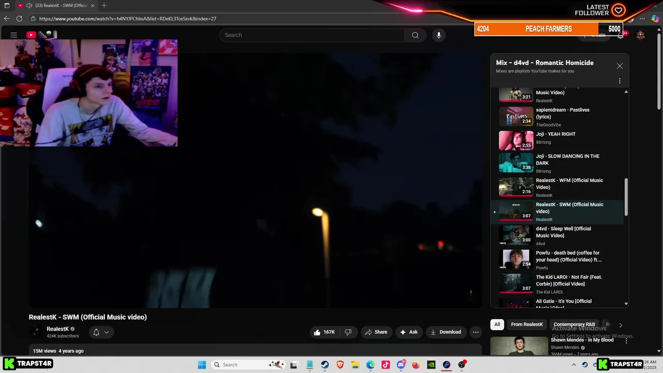Open Discord from the taskbar

(x=401, y=365)
